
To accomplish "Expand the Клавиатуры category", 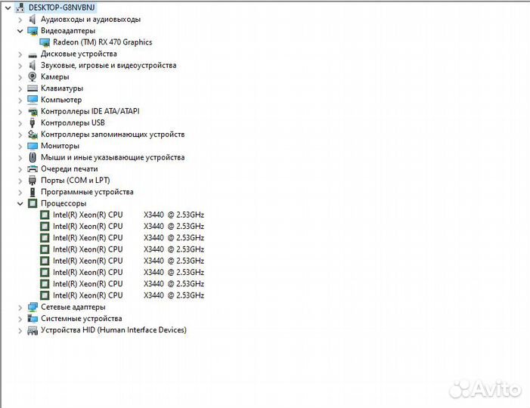I will (x=20, y=88).
